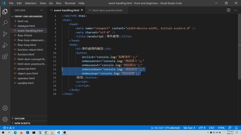241x135 pixels.
Task: Close the event-handling.html tab
Action: pos(82,10)
